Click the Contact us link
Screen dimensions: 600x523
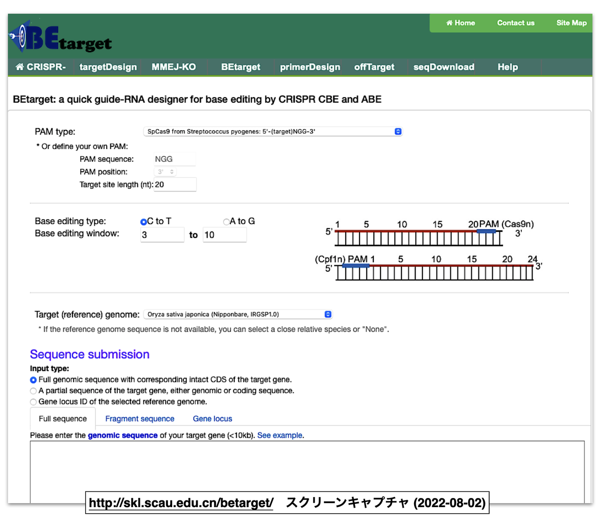[515, 23]
